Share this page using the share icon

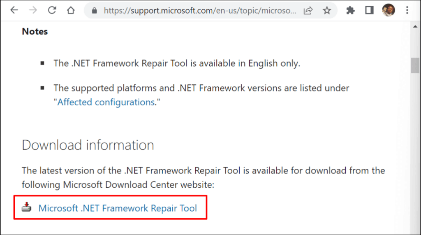click(x=308, y=11)
